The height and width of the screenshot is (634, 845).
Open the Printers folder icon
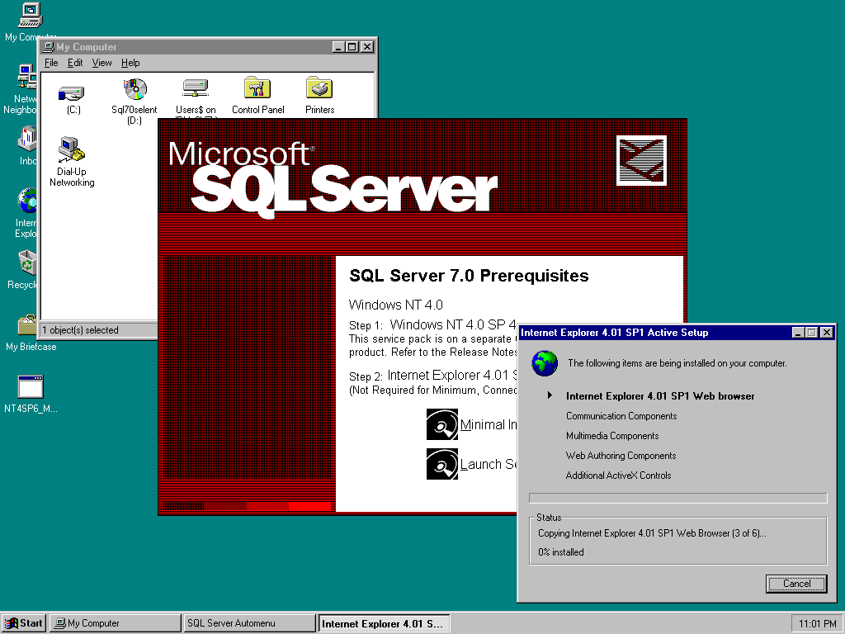coord(319,88)
